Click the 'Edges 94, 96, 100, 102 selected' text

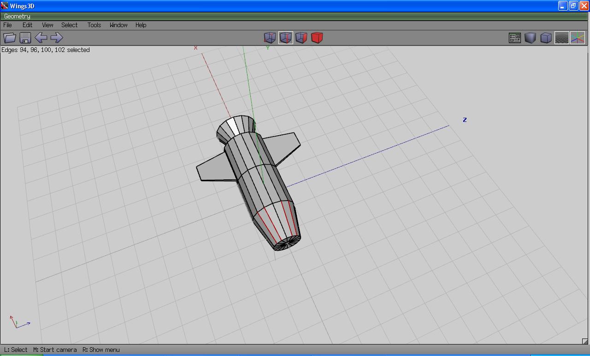(46, 50)
